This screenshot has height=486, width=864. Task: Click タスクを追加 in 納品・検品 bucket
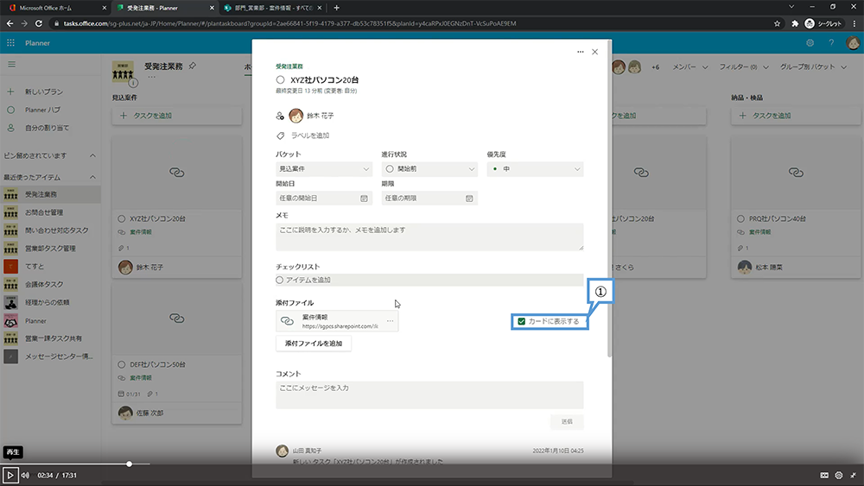pyautogui.click(x=796, y=116)
